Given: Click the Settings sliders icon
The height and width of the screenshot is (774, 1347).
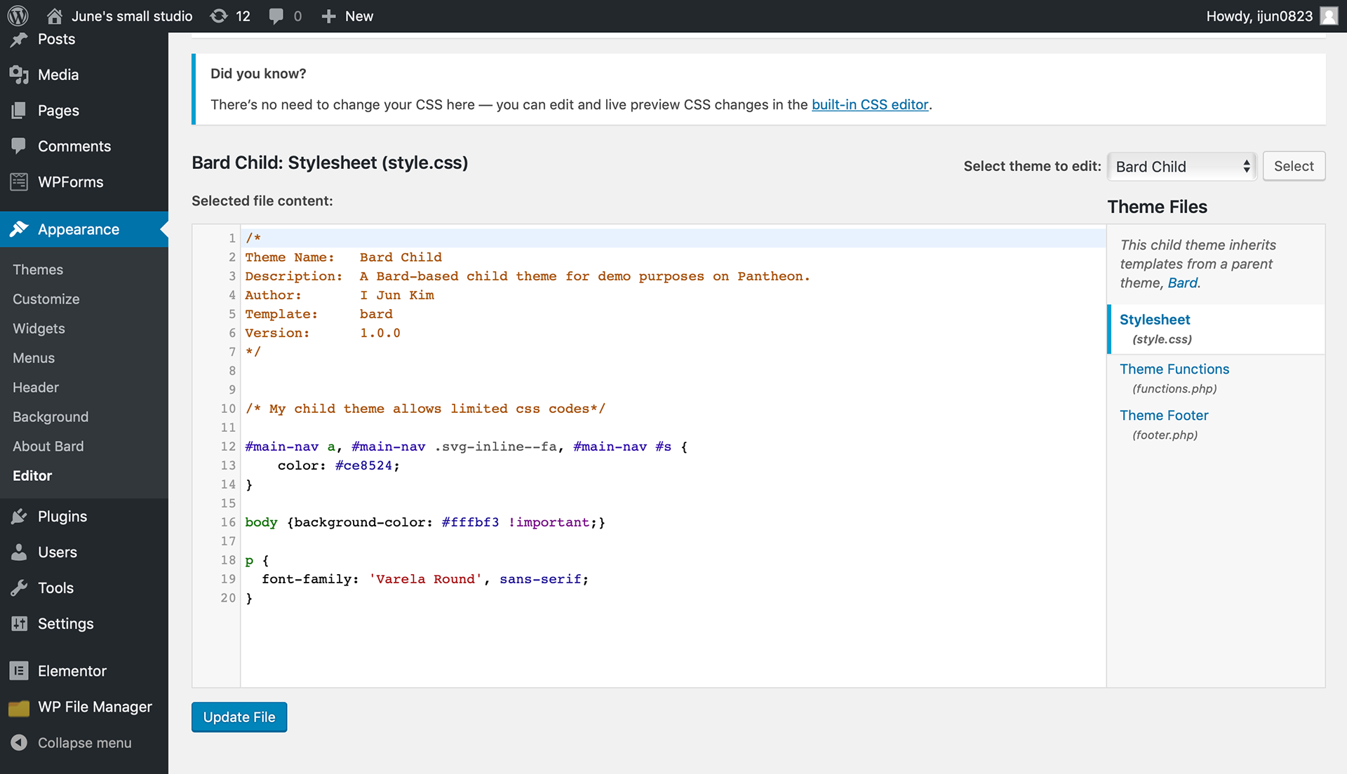Looking at the screenshot, I should tap(19, 623).
